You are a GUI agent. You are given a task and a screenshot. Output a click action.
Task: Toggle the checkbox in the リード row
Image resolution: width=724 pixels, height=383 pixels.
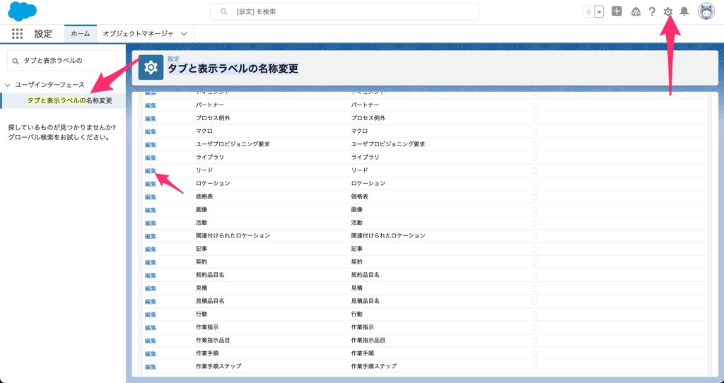click(535, 171)
